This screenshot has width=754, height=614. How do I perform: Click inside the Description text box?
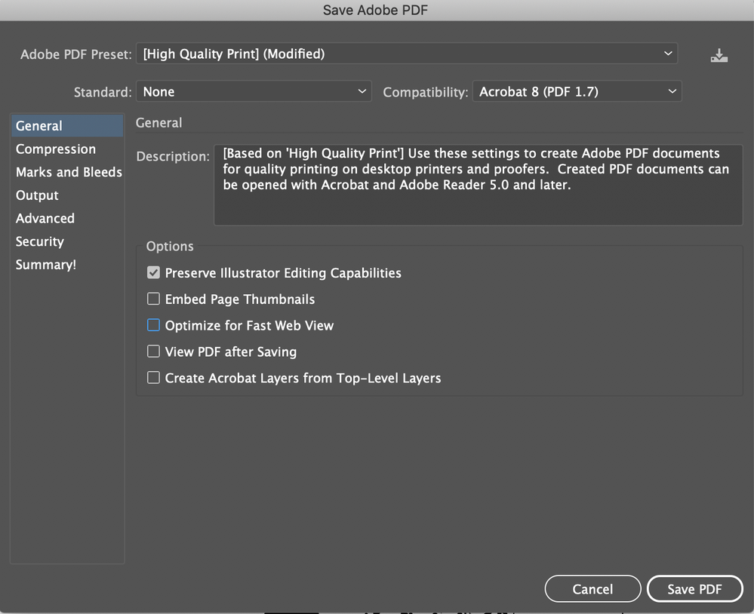(x=478, y=185)
